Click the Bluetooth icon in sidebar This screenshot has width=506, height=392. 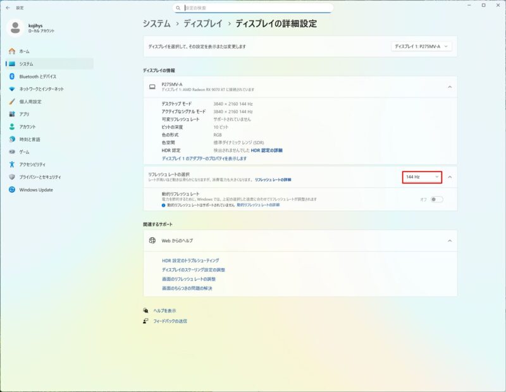point(12,77)
